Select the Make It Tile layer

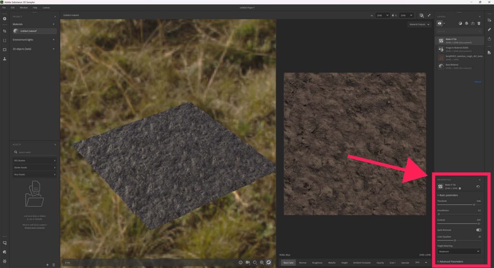click(x=460, y=41)
